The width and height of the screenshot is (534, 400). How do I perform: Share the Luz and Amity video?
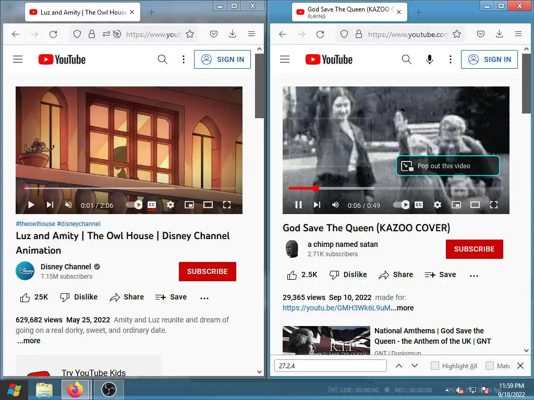[x=127, y=297]
